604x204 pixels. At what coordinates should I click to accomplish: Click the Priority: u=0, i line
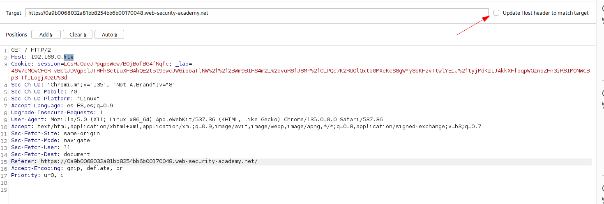pos(37,175)
